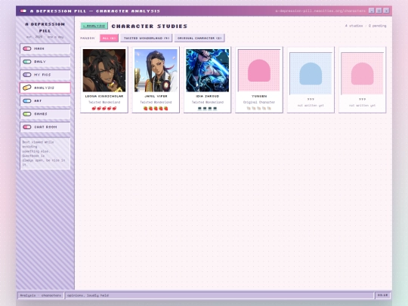Click the Leona Kingscholar name text
The image size is (408, 306).
(x=104, y=96)
